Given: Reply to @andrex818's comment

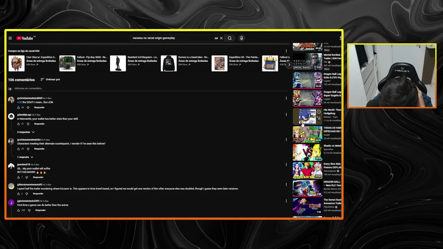Looking at the screenshot, I should (x=38, y=177).
